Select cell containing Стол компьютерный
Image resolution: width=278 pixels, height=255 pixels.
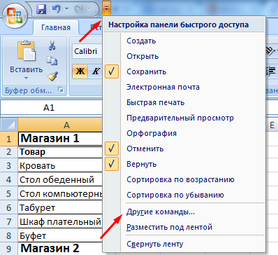pos(60,193)
